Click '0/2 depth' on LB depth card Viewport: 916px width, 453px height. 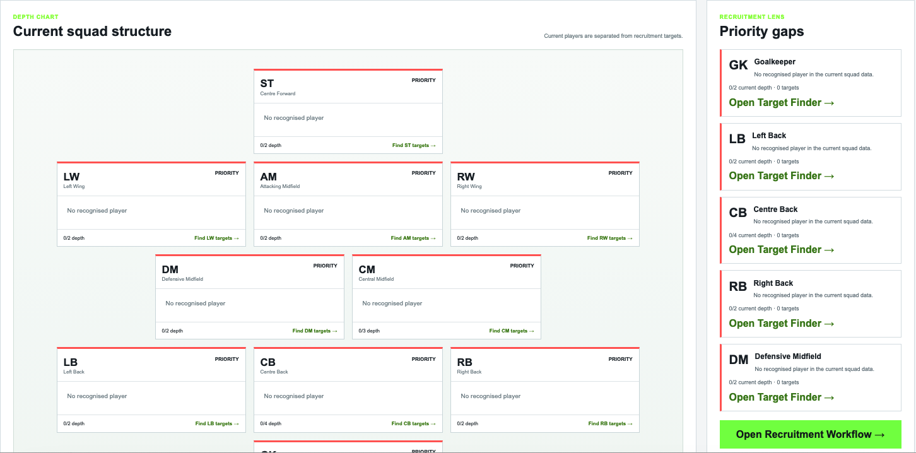(74, 423)
